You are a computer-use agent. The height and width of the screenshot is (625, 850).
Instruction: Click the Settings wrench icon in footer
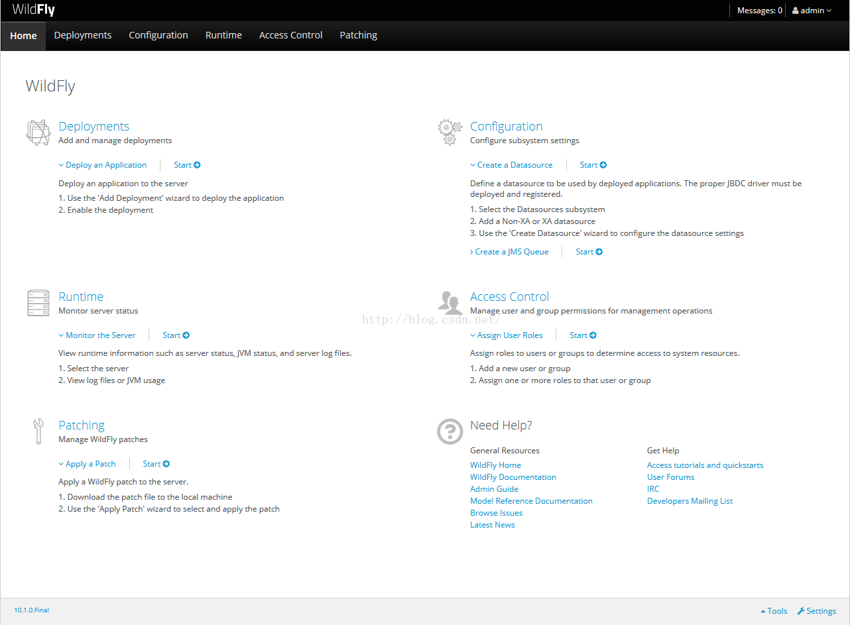[x=800, y=611]
